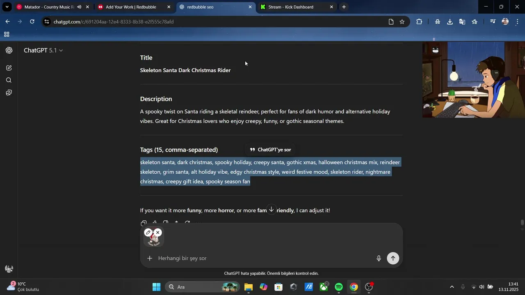The height and width of the screenshot is (295, 525).
Task: Expand the ChatGPT 5.1 model selector
Action: click(43, 50)
